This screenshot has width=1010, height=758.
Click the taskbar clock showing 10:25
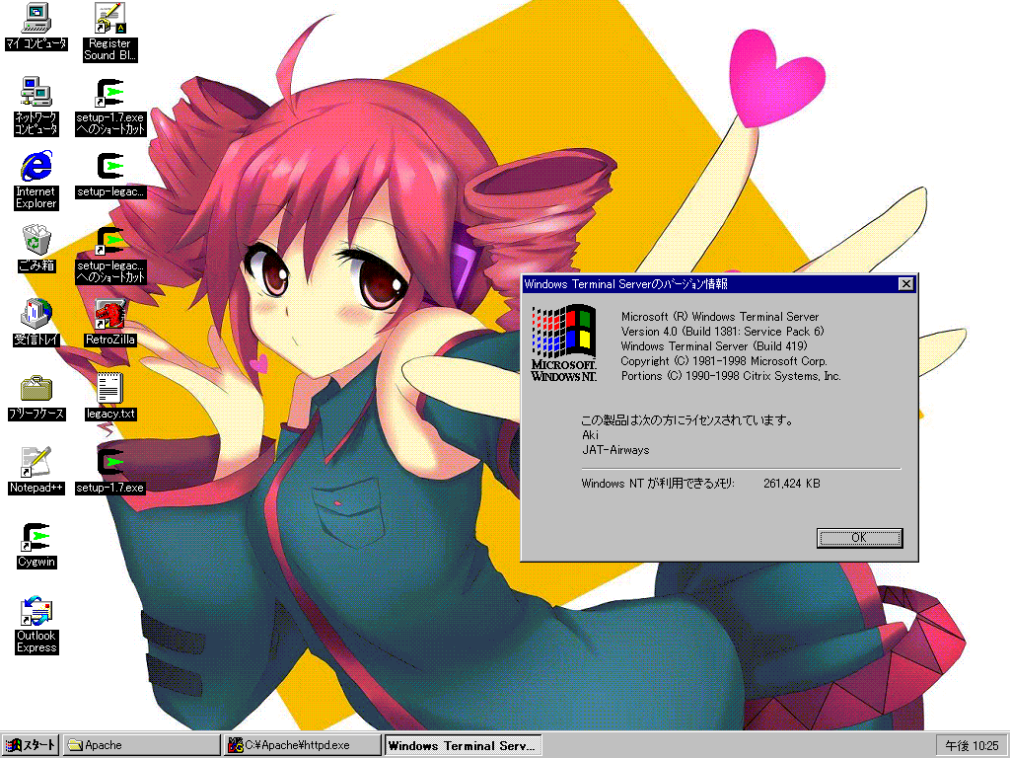point(970,745)
